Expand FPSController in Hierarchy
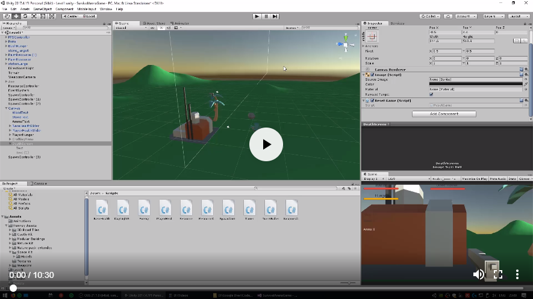 (6, 37)
